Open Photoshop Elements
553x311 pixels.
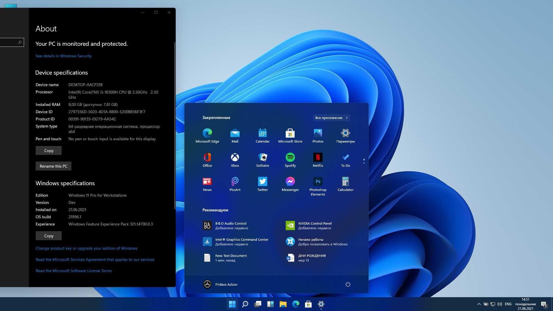pos(318,186)
